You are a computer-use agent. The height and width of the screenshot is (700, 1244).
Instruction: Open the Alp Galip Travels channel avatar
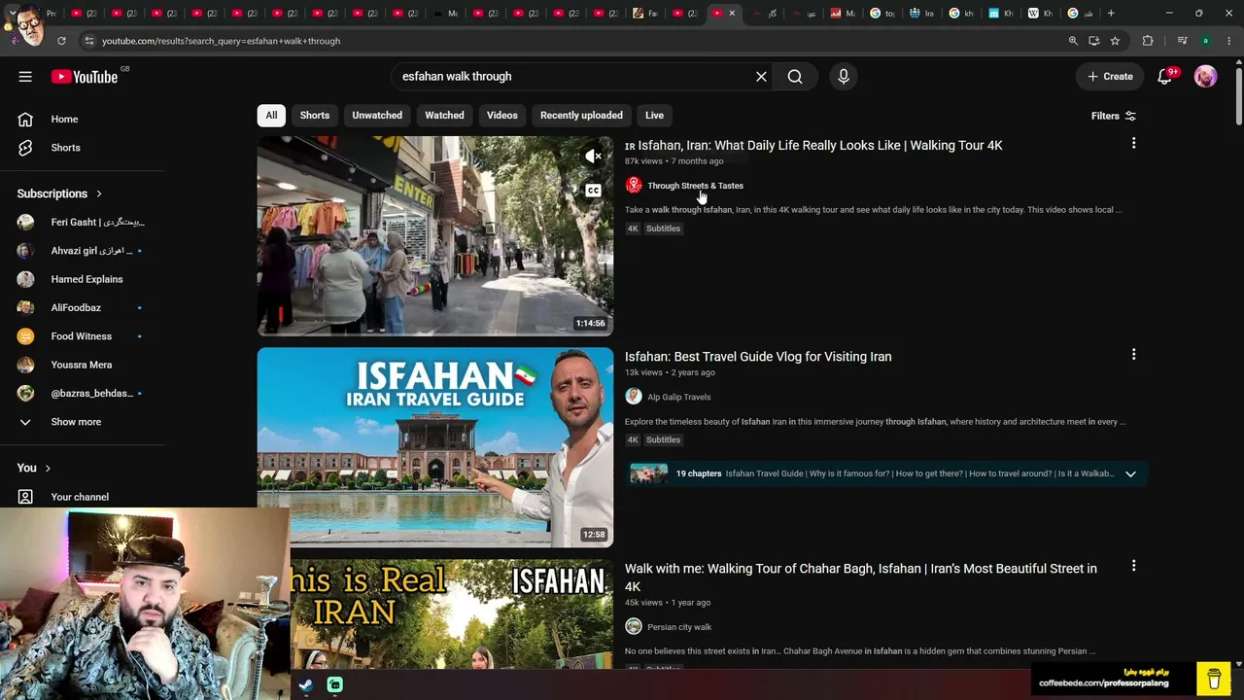[634, 397]
